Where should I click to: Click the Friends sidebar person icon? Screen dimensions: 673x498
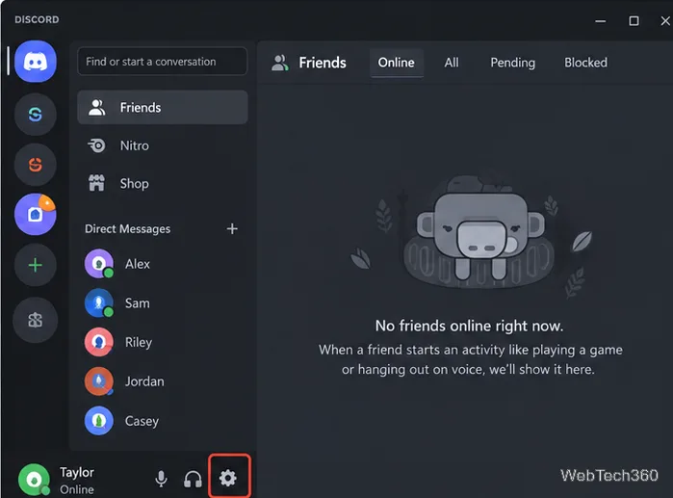pyautogui.click(x=96, y=107)
